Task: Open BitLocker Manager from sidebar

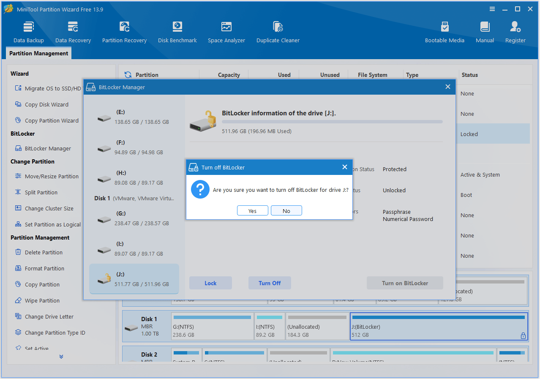Action: click(x=43, y=148)
